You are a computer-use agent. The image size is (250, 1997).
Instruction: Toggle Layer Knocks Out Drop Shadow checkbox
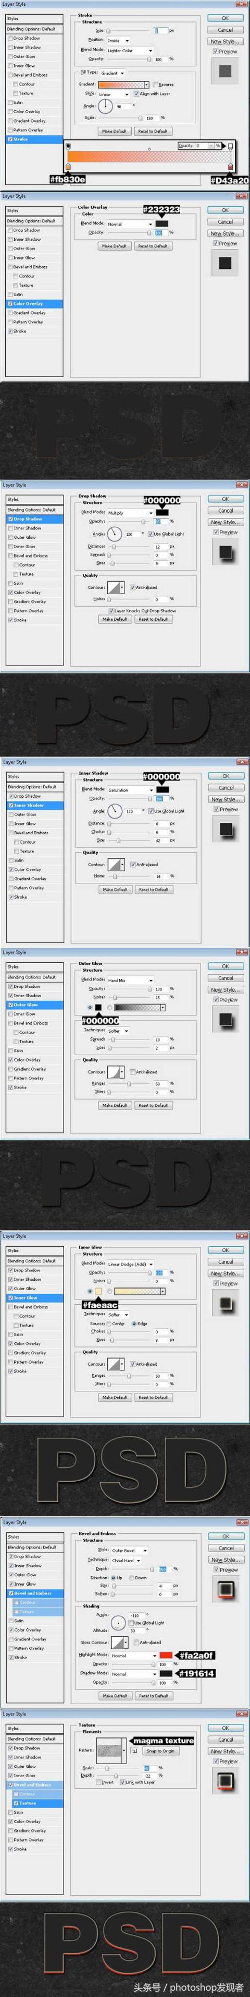coord(111,610)
